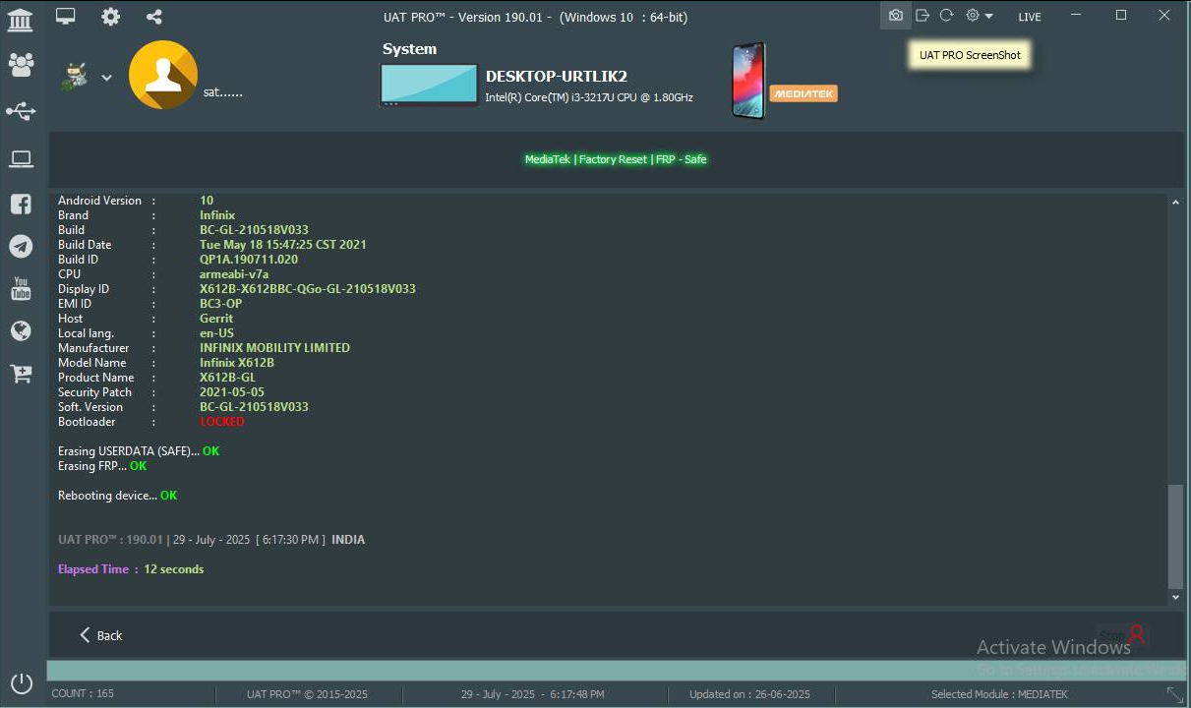Open the YouTube icon in sidebar
This screenshot has height=708, width=1191.
(x=21, y=289)
